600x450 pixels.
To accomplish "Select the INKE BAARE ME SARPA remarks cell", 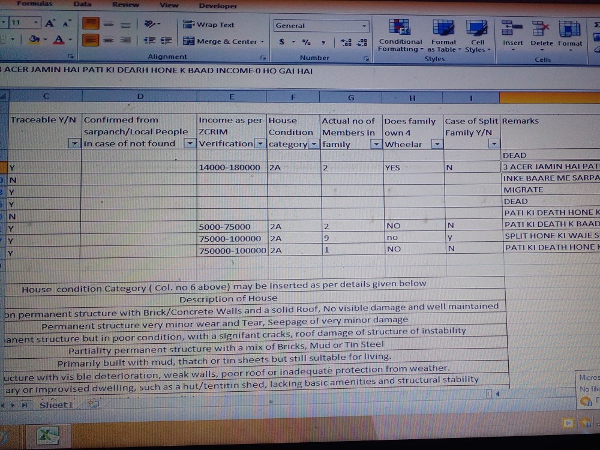I will pos(551,178).
